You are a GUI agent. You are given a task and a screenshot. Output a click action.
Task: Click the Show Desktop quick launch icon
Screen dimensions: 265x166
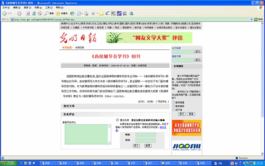[34, 163]
